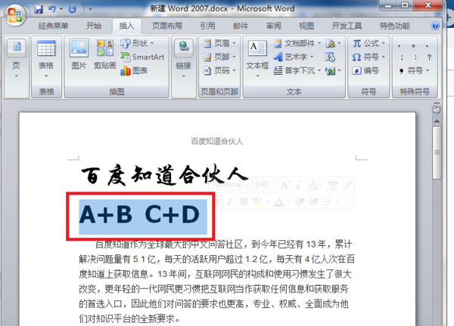Viewport: 454px width, 326px height.
Task: Open the Word help question mark
Action: coord(435,26)
